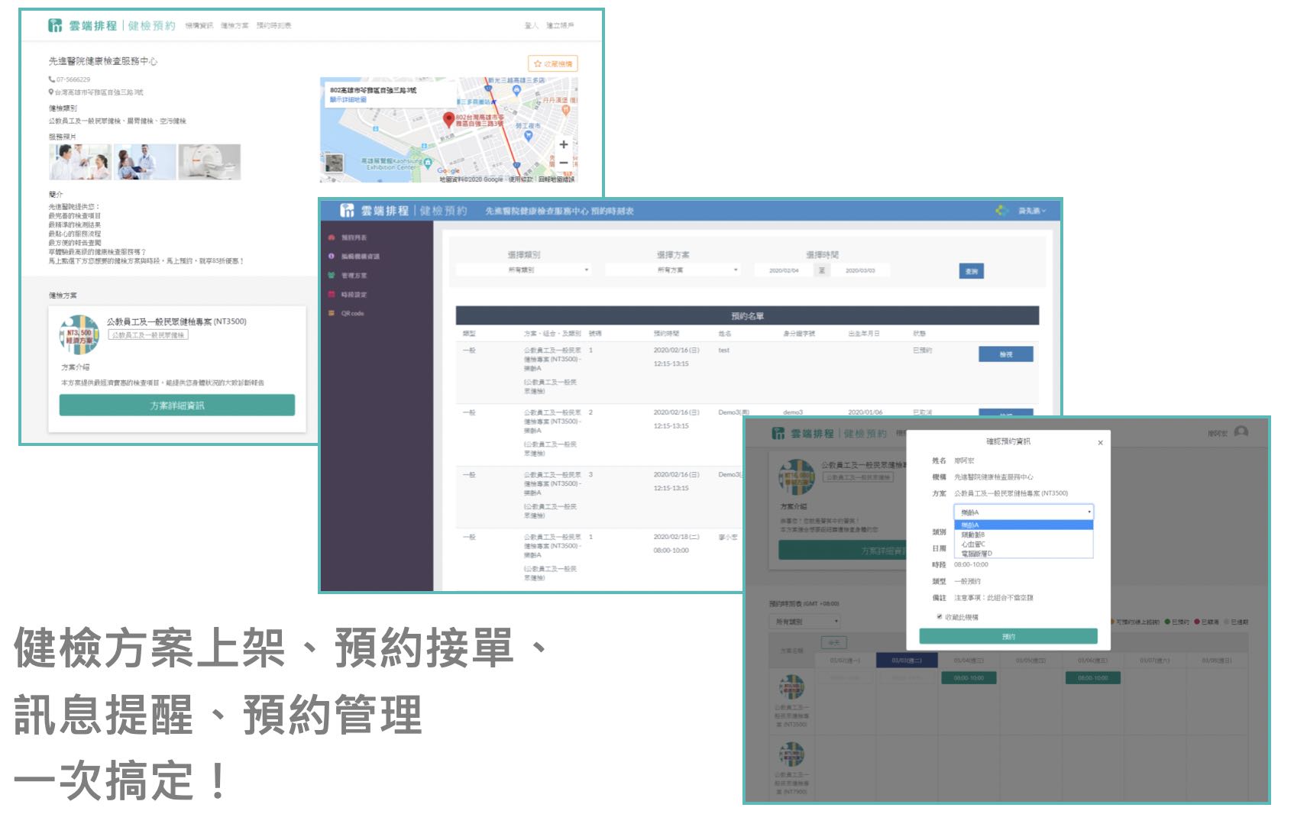Open the manage plans sidebar item
Viewport: 1294px width, 840px height.
tap(354, 276)
